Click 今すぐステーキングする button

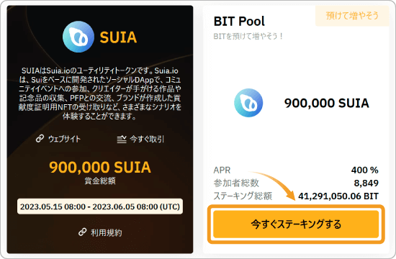point(296,224)
